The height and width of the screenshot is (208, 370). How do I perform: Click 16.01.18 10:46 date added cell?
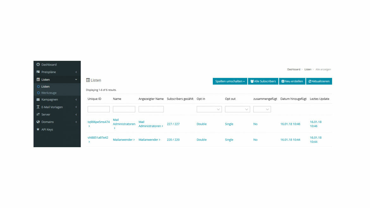tap(290, 124)
